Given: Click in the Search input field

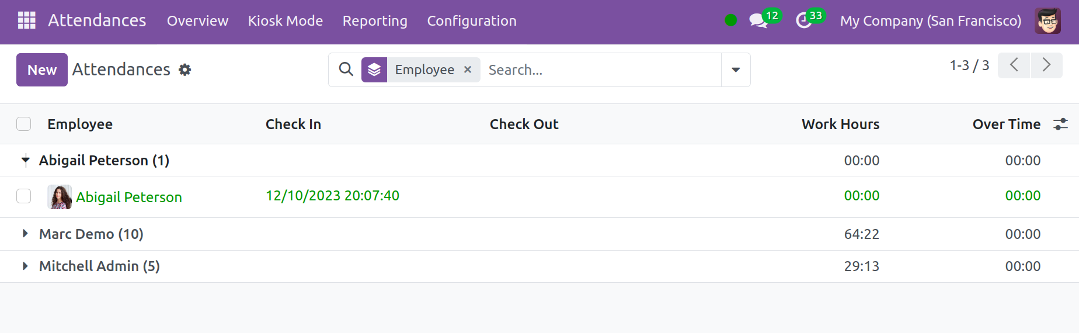Looking at the screenshot, I should 601,70.
